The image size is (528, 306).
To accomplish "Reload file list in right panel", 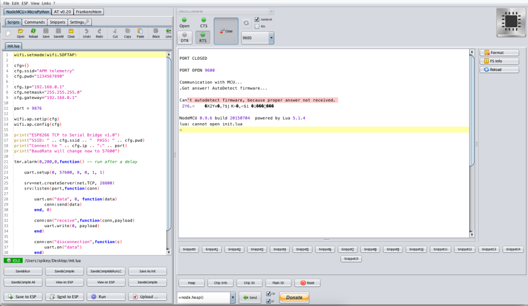I will coord(499,69).
